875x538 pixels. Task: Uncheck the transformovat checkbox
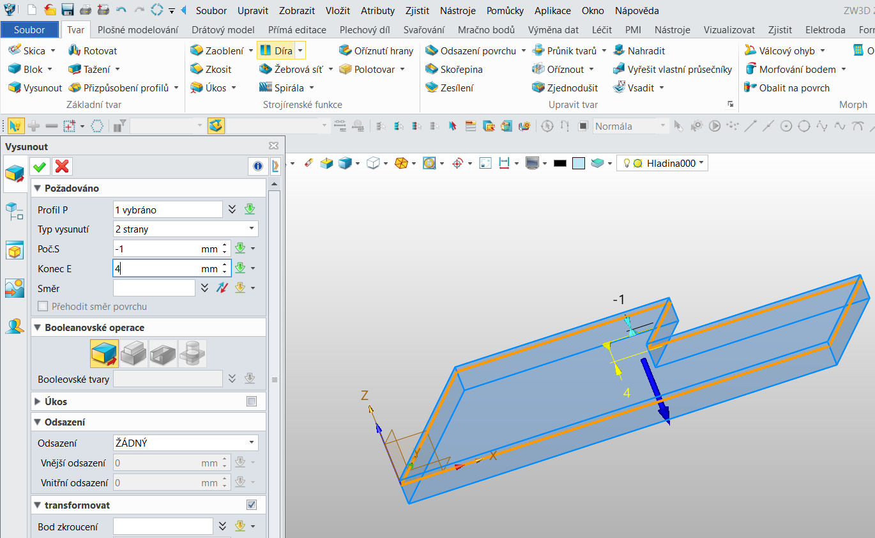(x=252, y=505)
